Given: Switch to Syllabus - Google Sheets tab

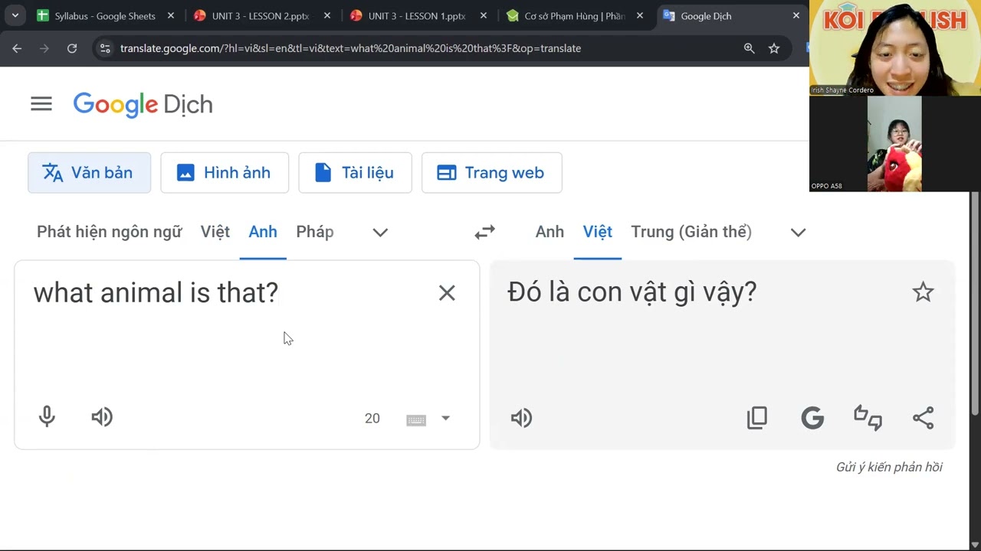Looking at the screenshot, I should click(x=105, y=16).
